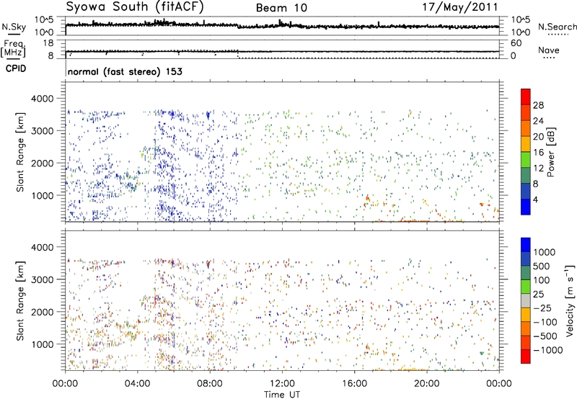Screen dimensions: 577x399
Task: Click the 'Syowa South (fitACF)' plot title
Action: pos(134,6)
